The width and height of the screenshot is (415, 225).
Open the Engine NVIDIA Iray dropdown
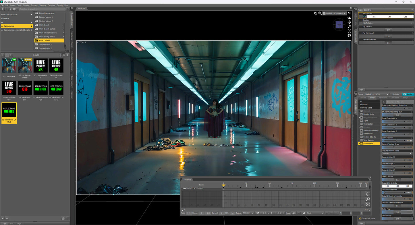377,94
